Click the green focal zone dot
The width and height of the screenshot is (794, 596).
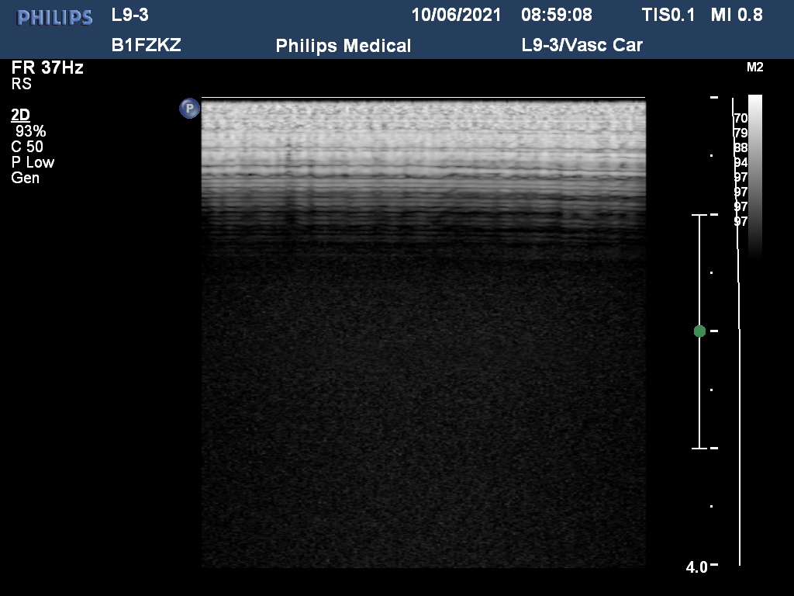pyautogui.click(x=699, y=331)
